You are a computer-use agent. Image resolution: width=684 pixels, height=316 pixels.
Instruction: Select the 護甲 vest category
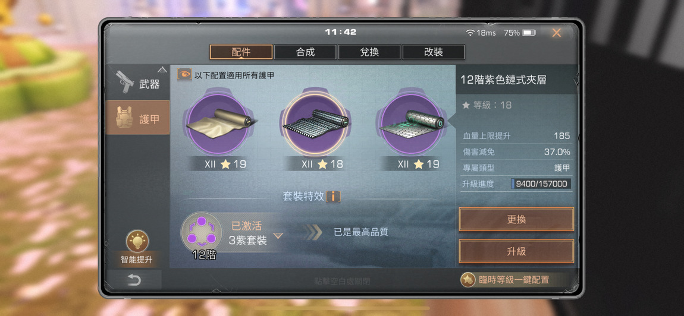pos(138,118)
